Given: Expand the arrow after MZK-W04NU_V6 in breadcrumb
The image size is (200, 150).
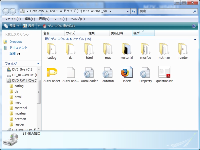Looking at the screenshot, I should (x=110, y=11).
